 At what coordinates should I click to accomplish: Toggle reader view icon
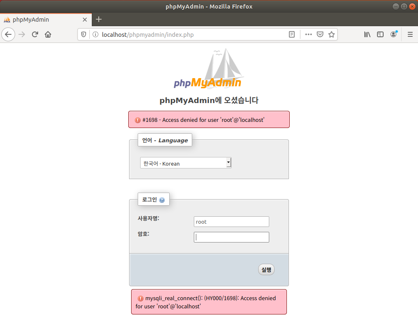pyautogui.click(x=292, y=35)
